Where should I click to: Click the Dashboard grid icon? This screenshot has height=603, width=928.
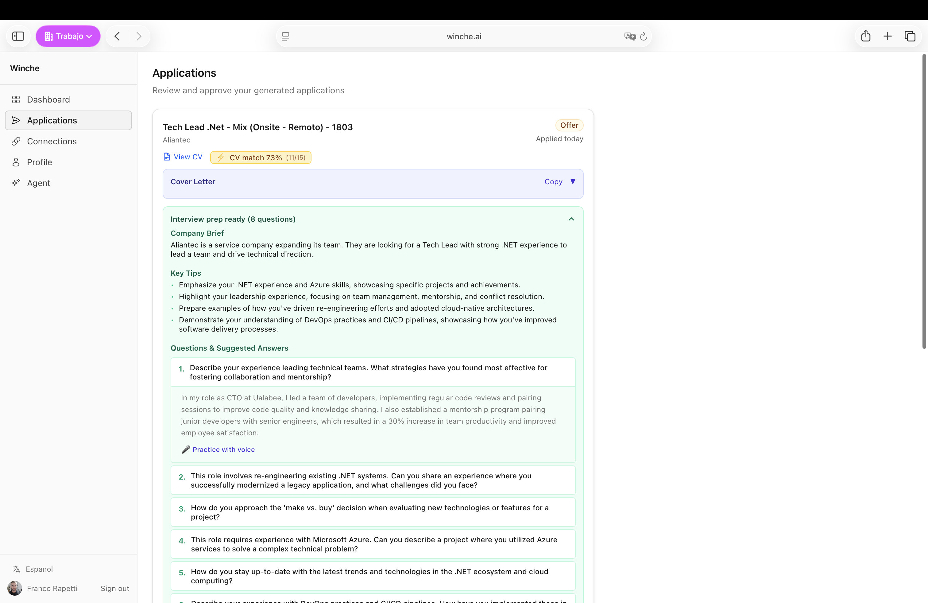click(16, 99)
